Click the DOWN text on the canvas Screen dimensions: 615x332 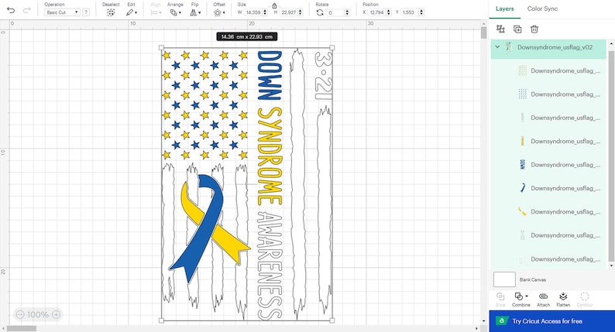[x=269, y=75]
